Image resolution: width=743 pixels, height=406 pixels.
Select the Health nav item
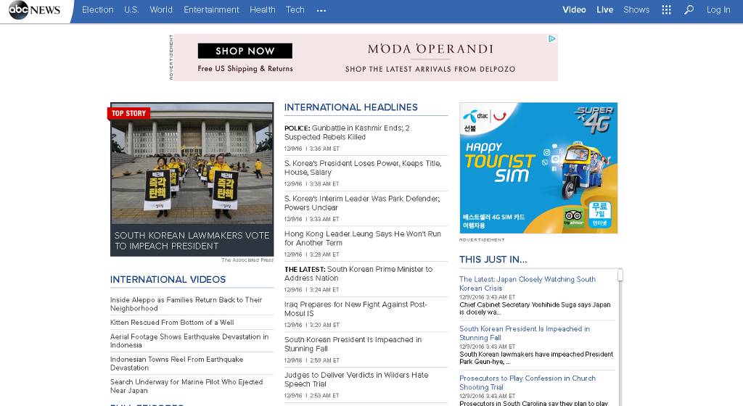[262, 10]
